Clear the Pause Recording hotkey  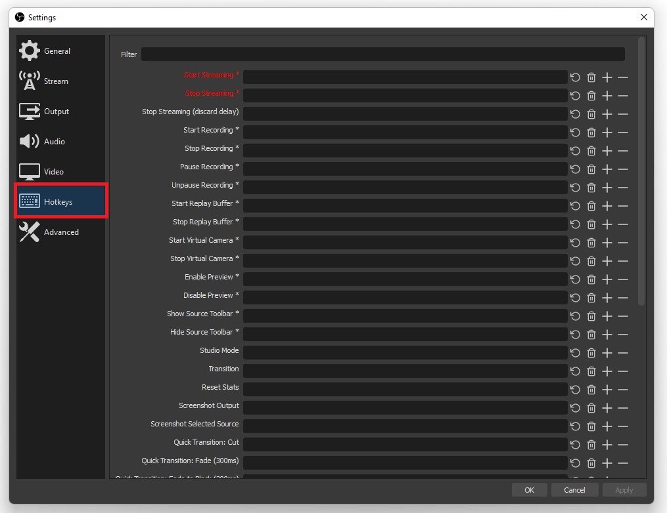[x=591, y=169]
